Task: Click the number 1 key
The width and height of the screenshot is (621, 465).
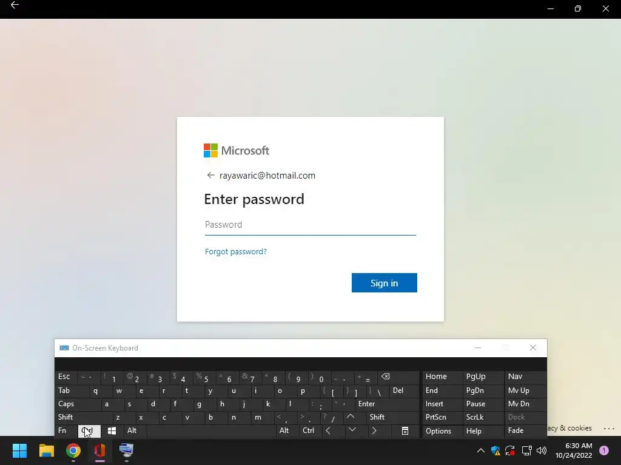Action: click(x=113, y=378)
